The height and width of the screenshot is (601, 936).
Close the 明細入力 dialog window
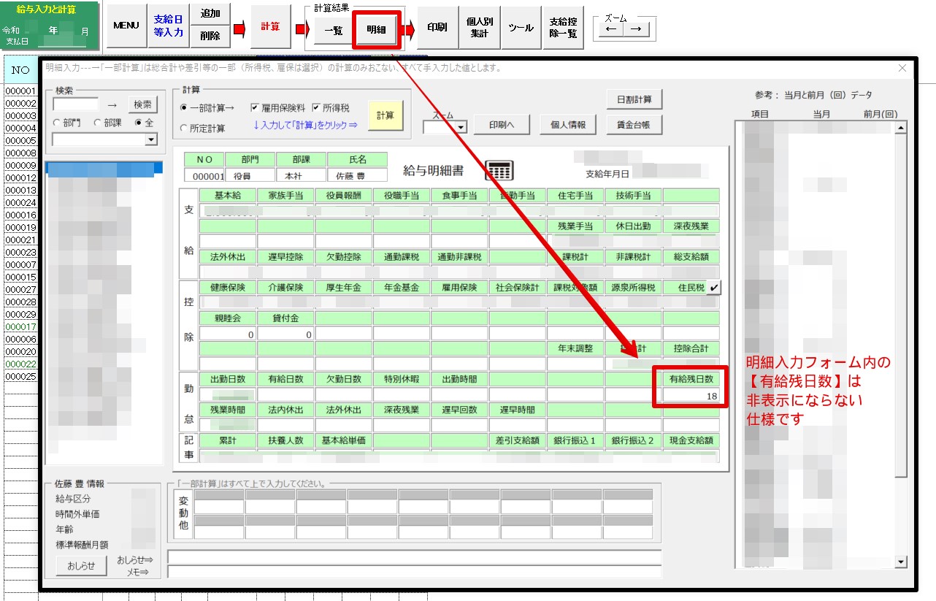click(902, 68)
